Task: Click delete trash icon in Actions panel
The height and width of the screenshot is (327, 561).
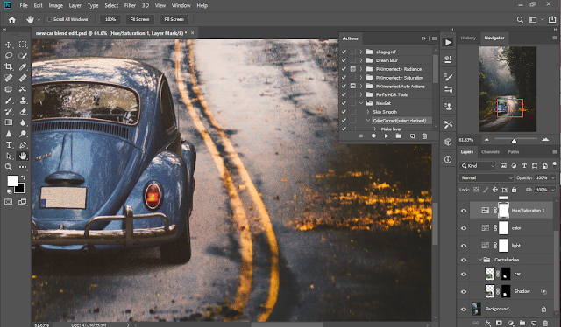Action: pyautogui.click(x=424, y=136)
